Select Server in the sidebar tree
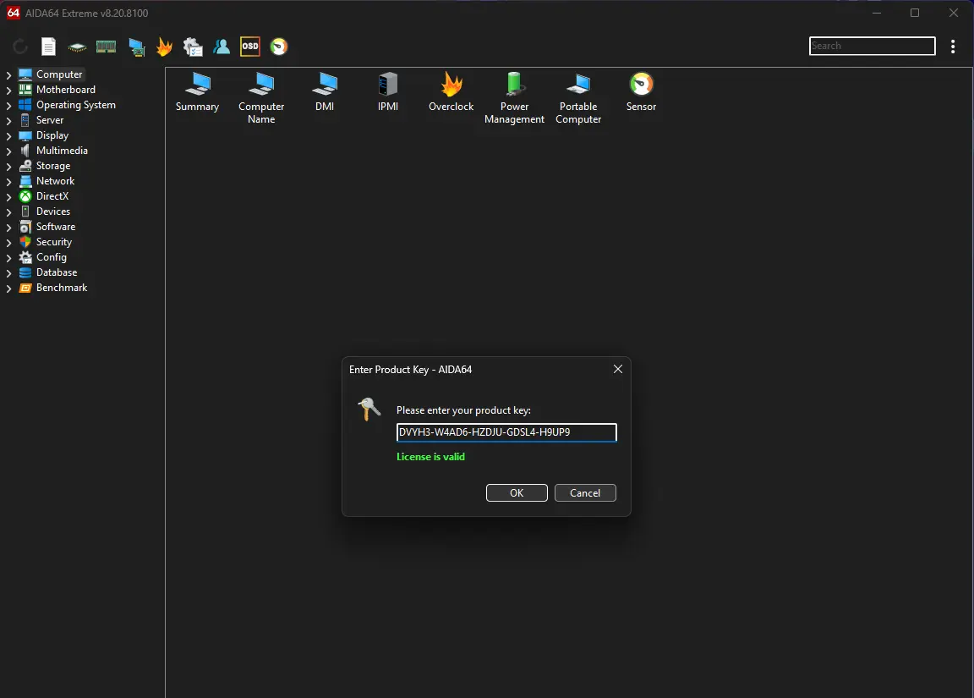Image resolution: width=974 pixels, height=698 pixels. (x=50, y=120)
